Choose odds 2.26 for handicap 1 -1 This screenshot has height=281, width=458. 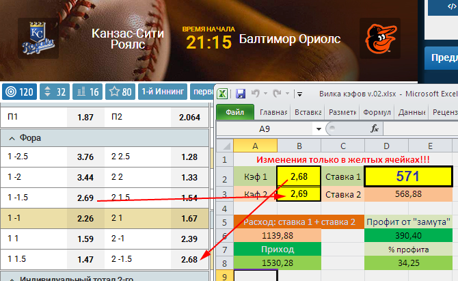[85, 219]
